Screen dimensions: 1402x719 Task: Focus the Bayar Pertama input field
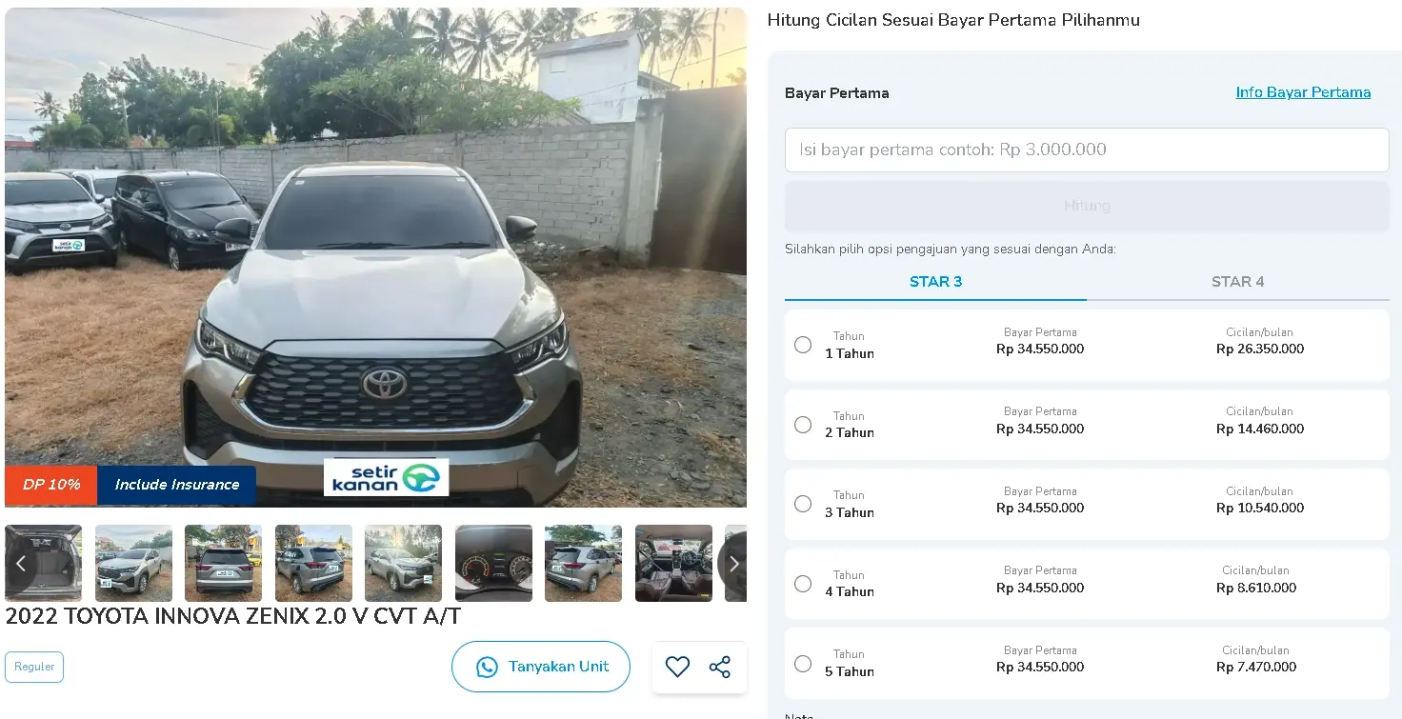pos(1086,150)
